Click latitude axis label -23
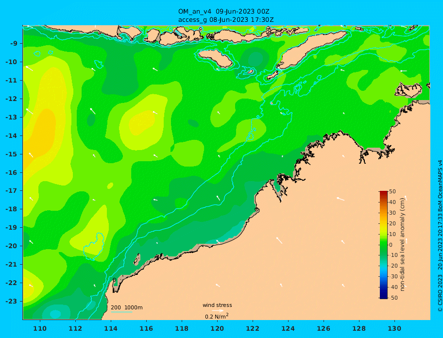The image size is (443, 338). pos(12,301)
